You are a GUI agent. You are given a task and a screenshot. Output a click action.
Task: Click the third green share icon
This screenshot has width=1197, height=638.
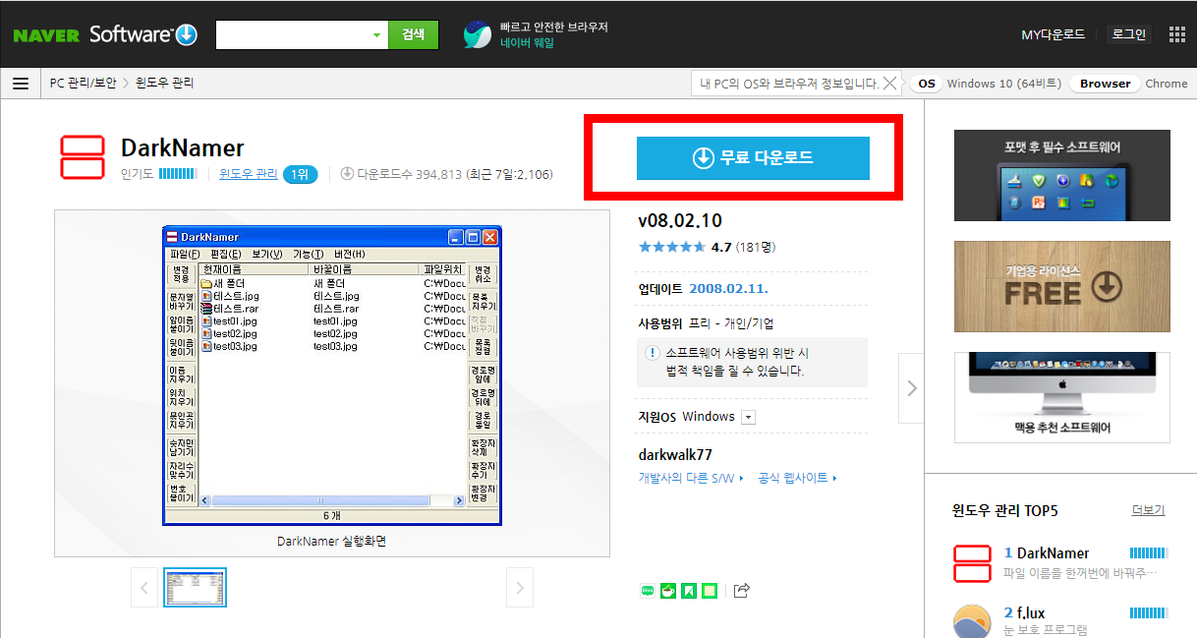689,590
